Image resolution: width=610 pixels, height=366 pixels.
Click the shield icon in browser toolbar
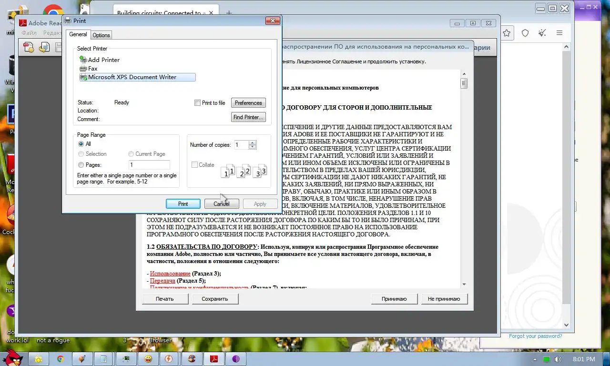[525, 33]
